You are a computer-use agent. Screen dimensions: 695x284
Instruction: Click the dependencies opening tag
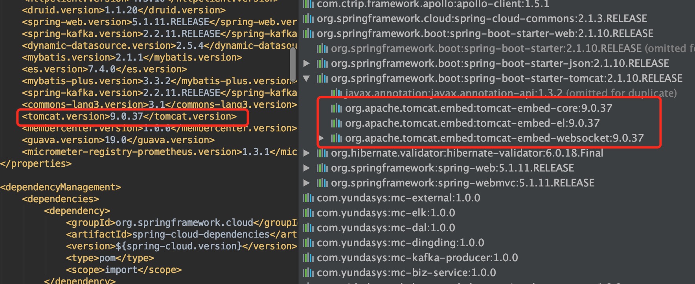tap(61, 199)
